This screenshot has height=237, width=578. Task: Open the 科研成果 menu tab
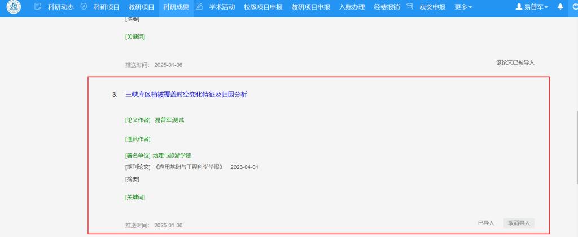point(176,7)
